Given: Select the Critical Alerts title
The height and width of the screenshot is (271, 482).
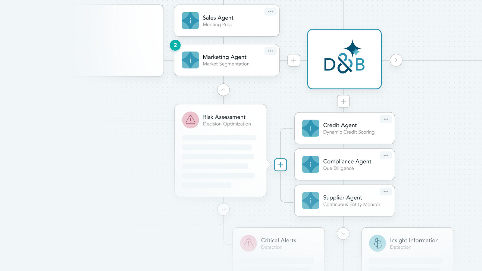Looking at the screenshot, I should [x=279, y=240].
